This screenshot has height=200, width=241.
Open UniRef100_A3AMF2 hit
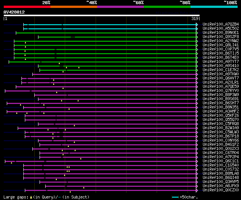(x=221, y=111)
